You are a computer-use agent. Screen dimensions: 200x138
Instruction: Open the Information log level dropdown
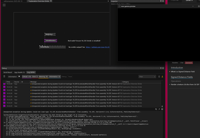coord(14,76)
